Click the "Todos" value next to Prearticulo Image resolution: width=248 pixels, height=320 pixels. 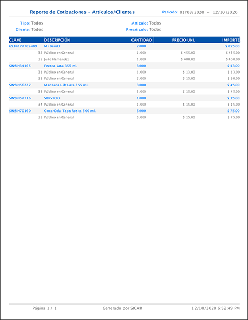pos(155,29)
